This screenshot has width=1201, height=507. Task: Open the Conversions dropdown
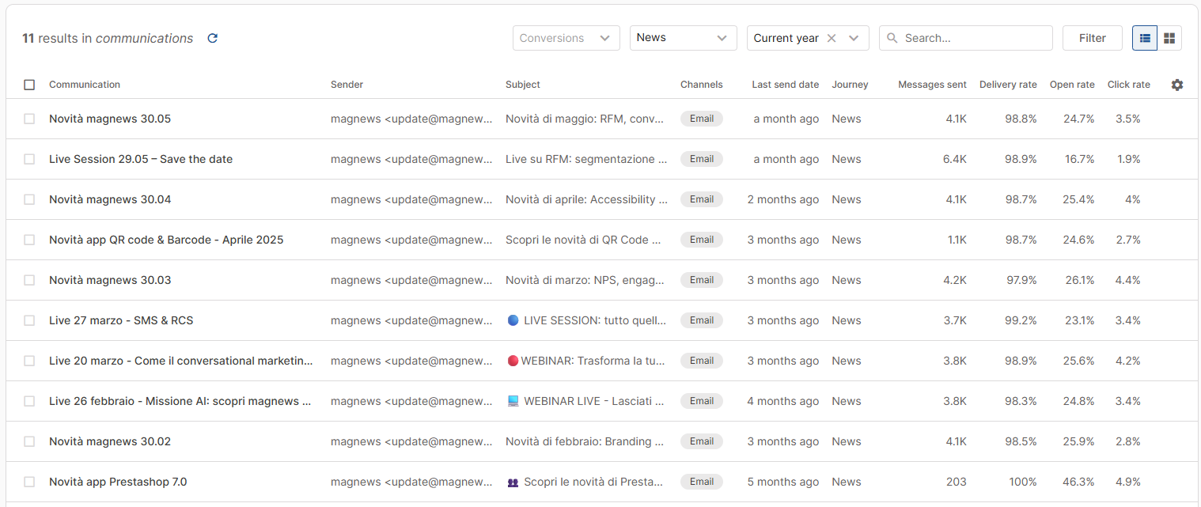(x=566, y=38)
